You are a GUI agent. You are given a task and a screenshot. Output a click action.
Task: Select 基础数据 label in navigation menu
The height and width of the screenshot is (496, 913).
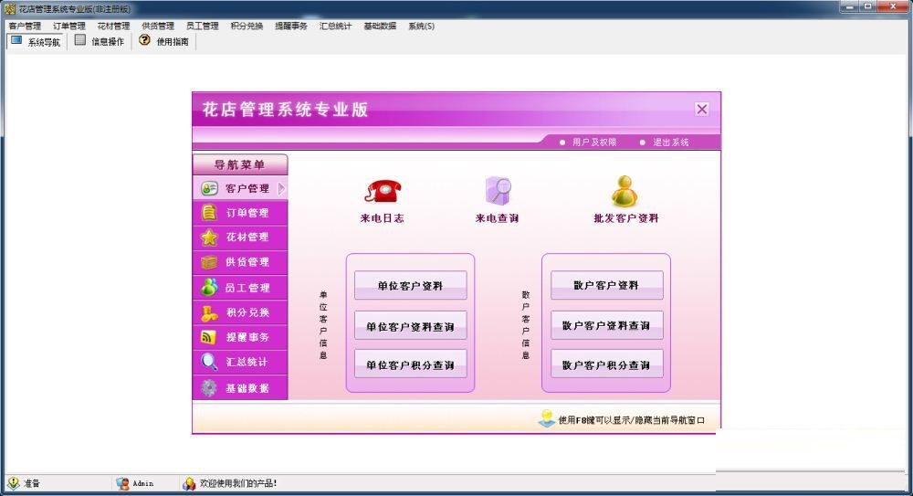(247, 387)
